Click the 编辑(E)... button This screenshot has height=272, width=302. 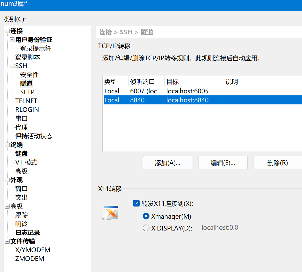click(x=223, y=163)
